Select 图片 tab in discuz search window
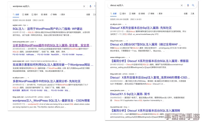 [123, 14]
